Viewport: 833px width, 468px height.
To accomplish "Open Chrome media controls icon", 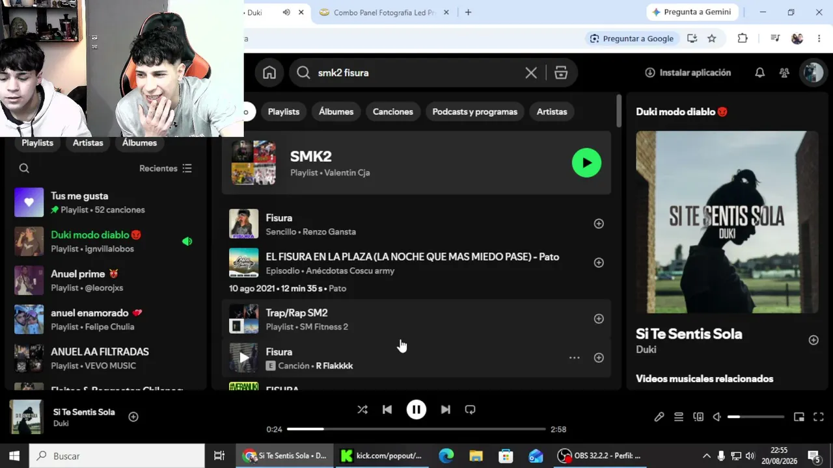I will 774,38.
